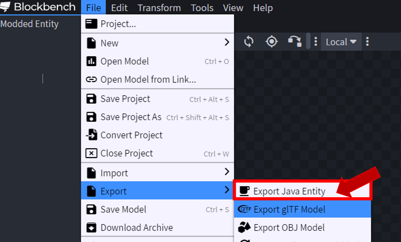Click the crosshair target toolbar icon
Image resolution: width=401 pixels, height=242 pixels.
point(272,41)
